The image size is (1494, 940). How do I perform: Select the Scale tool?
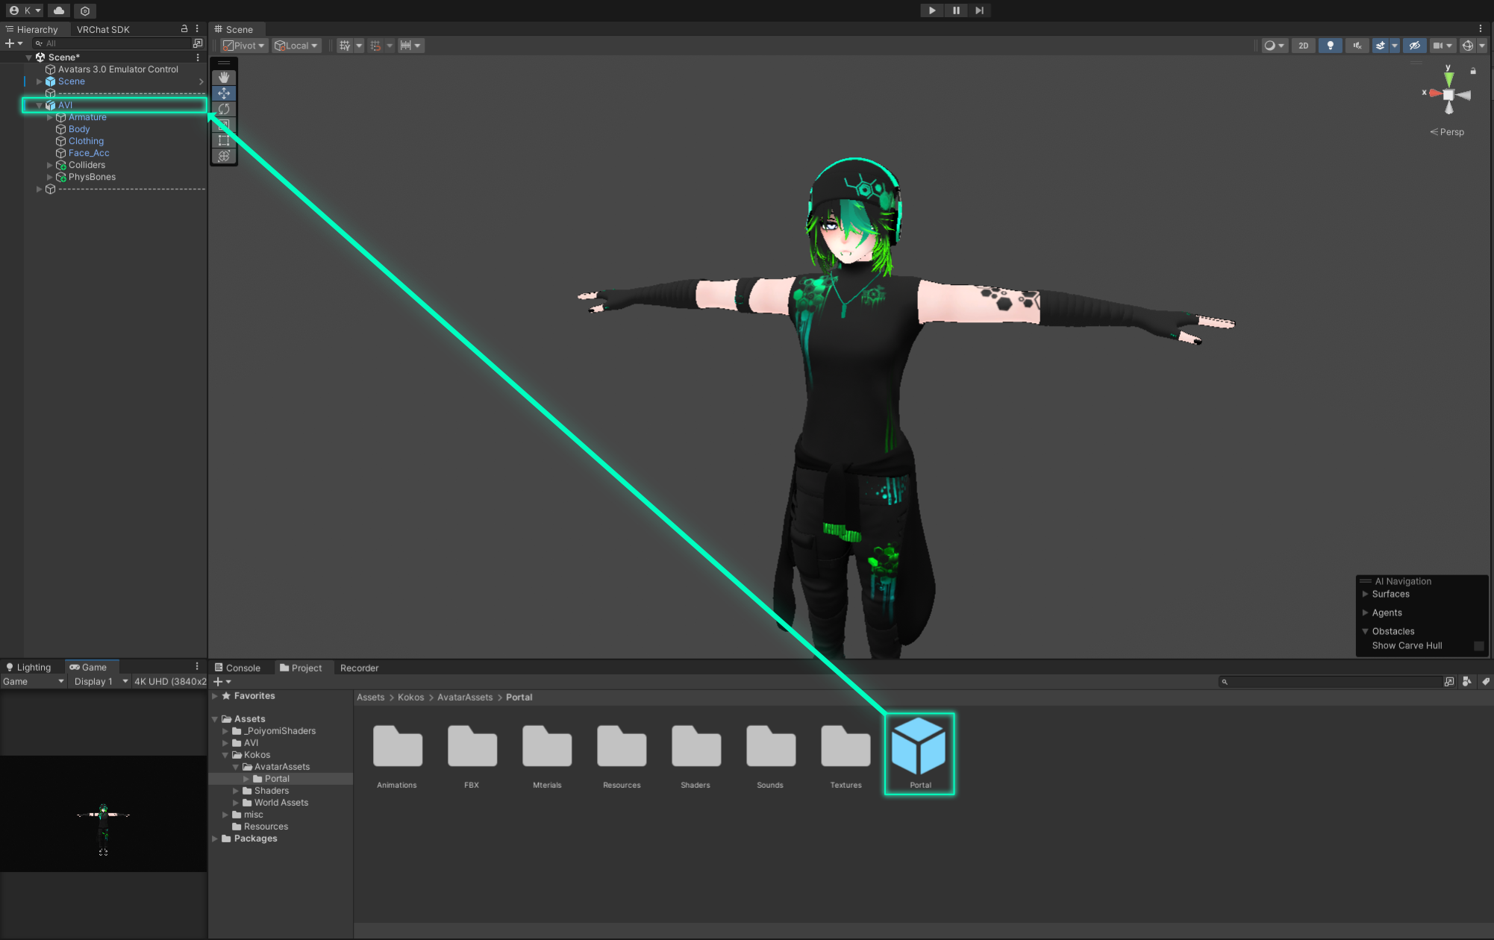coord(224,125)
